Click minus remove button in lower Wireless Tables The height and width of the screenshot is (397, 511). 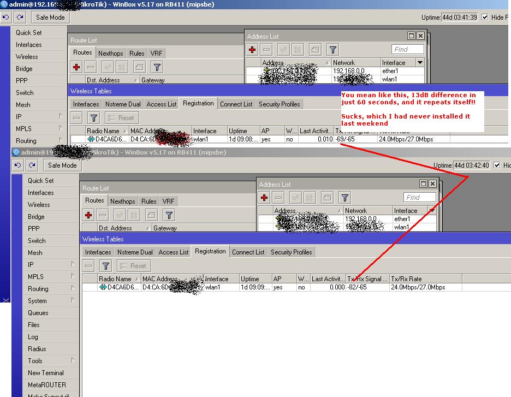point(88,265)
